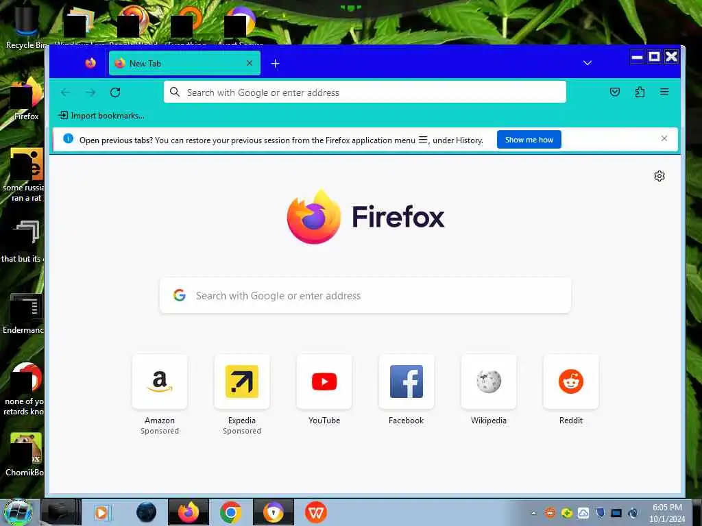Click the Show me how button
702x526 pixels.
(x=529, y=140)
